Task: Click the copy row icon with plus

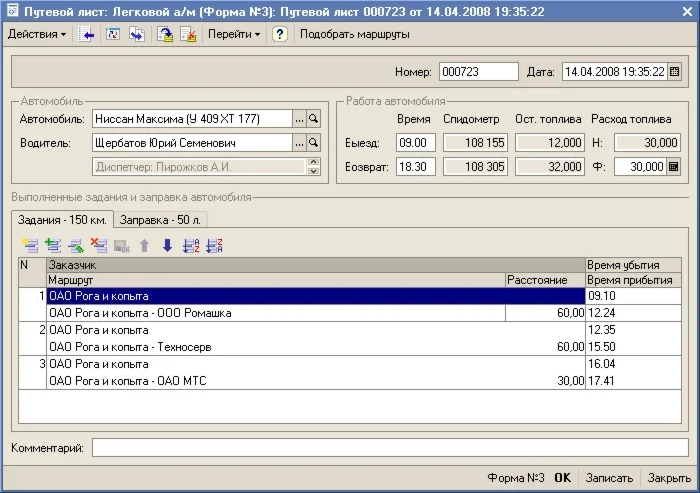Action: click(52, 246)
